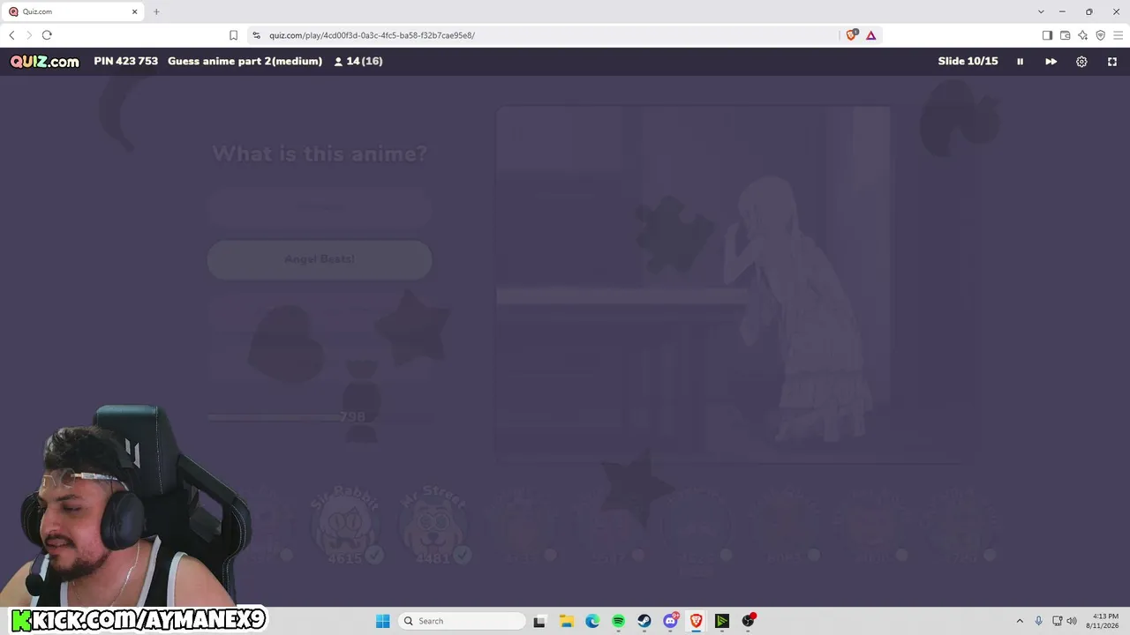
Task: Click the What is this anime? question text
Action: click(320, 153)
